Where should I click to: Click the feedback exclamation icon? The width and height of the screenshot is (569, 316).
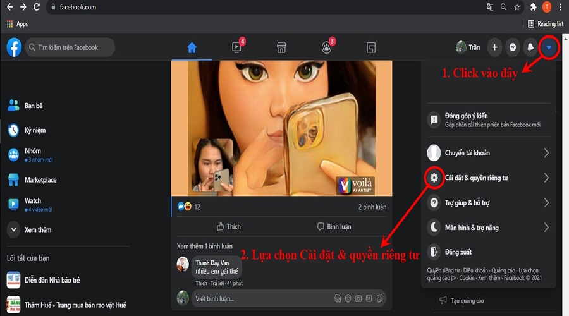coord(434,119)
